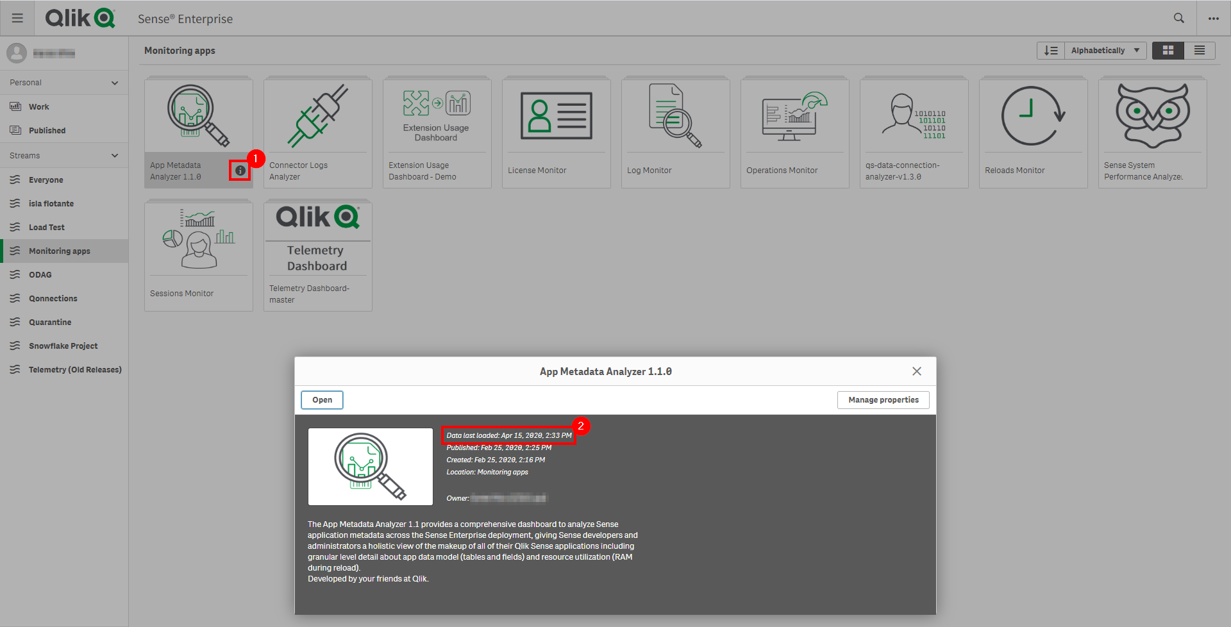Switch to list view
The width and height of the screenshot is (1231, 627).
tap(1200, 51)
